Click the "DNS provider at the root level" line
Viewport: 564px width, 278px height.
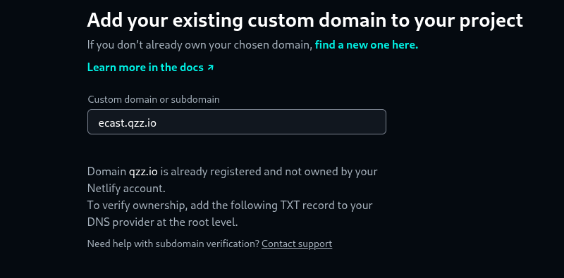tap(163, 222)
